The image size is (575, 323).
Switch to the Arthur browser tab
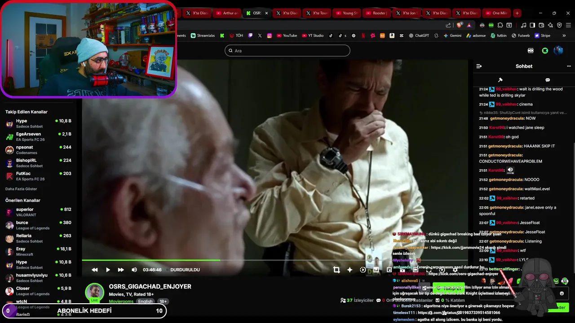227,13
